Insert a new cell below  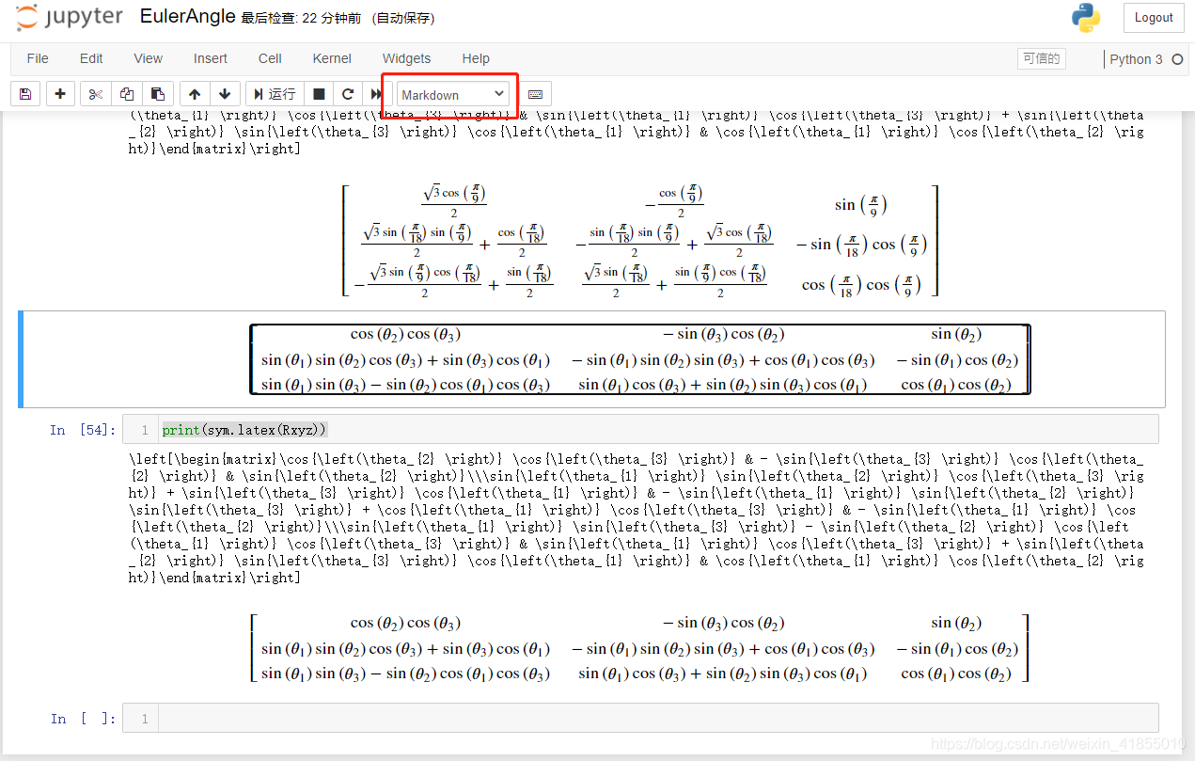point(60,93)
